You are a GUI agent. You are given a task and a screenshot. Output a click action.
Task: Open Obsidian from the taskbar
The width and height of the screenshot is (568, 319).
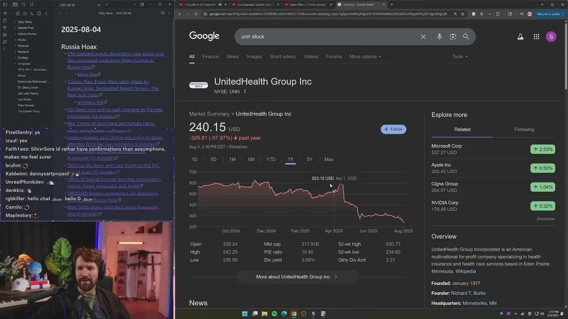[313, 314]
